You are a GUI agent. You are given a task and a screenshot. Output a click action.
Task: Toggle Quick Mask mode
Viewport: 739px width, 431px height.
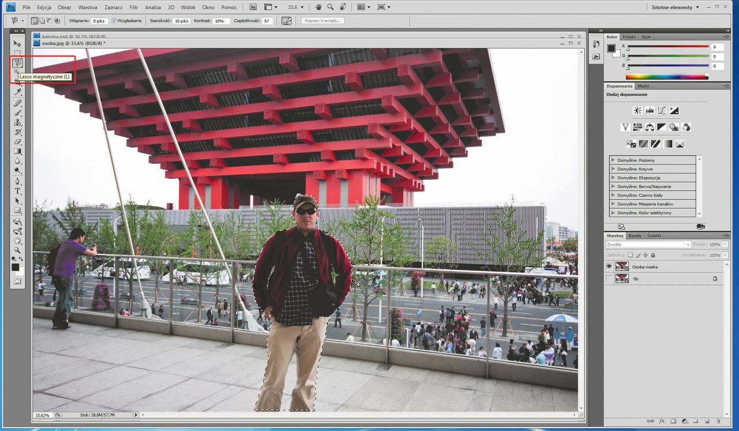17,281
